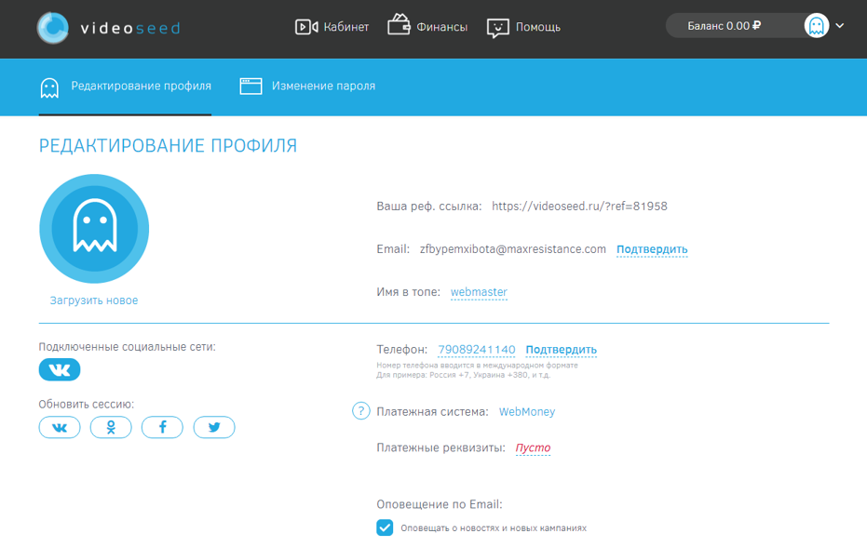Click the РЕДАКТИРОВАНИЕ ПРОФИЛЯ page heading
The width and height of the screenshot is (867, 547).
(168, 146)
